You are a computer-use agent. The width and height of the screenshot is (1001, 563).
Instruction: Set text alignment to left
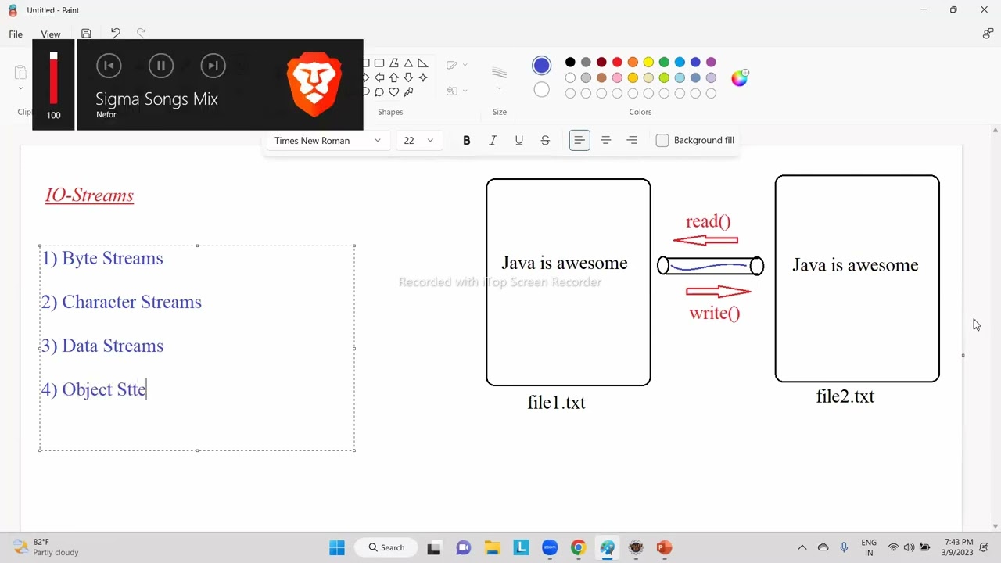pos(579,141)
